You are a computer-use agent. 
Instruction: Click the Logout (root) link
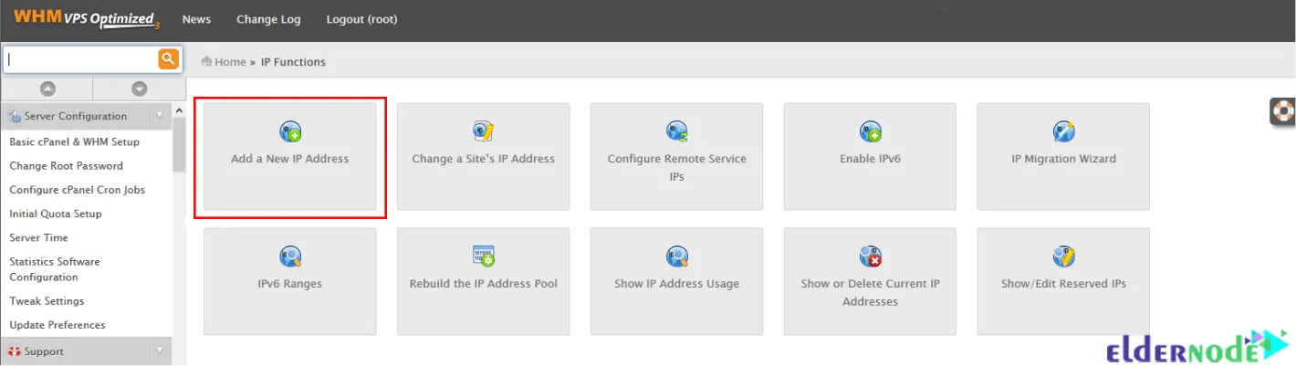click(361, 19)
